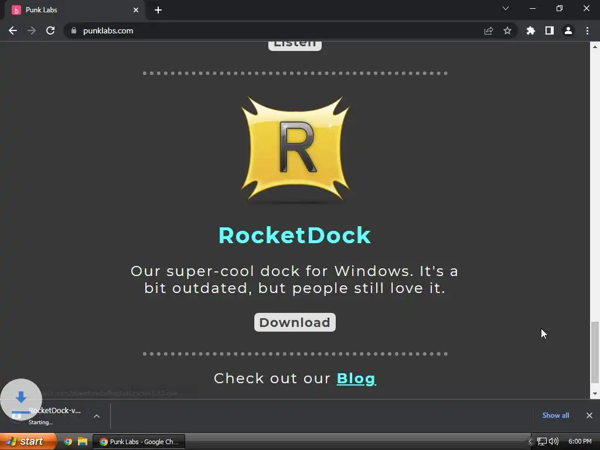Close the Punk Labs tab
This screenshot has height=450, width=600.
point(136,10)
